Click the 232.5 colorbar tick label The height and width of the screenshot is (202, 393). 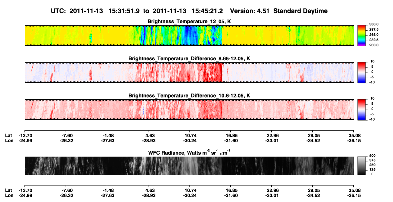click(x=374, y=40)
